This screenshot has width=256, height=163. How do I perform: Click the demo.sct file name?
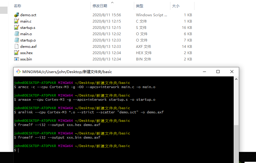[x=28, y=15]
